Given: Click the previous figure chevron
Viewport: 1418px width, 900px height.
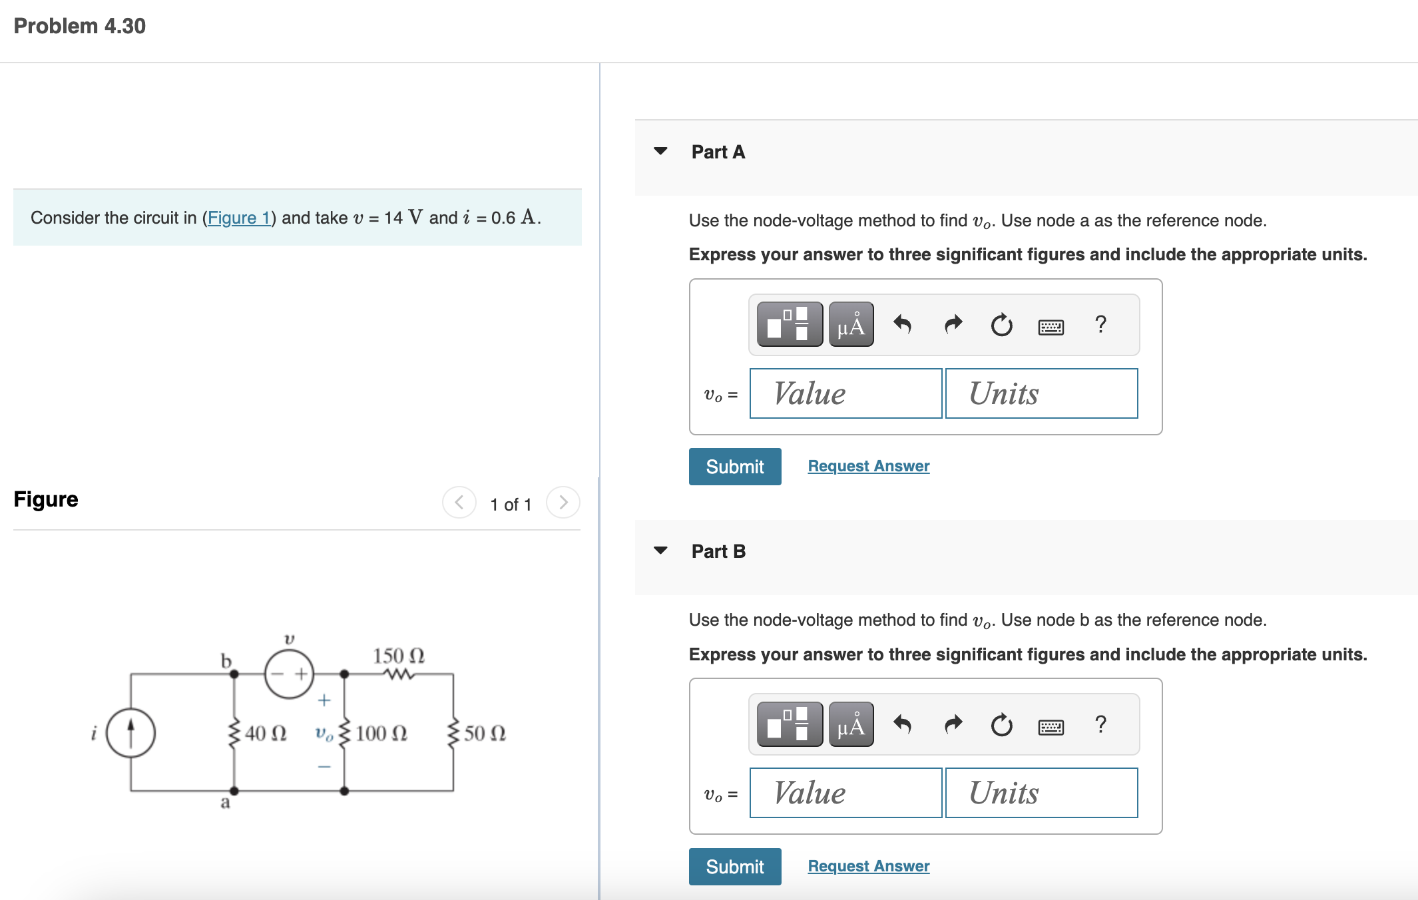Looking at the screenshot, I should coord(459,503).
